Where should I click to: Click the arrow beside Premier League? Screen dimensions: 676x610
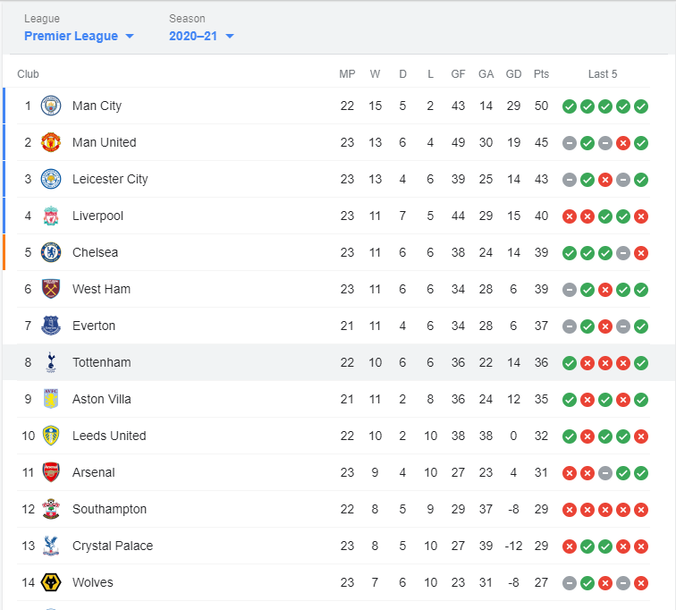click(130, 36)
